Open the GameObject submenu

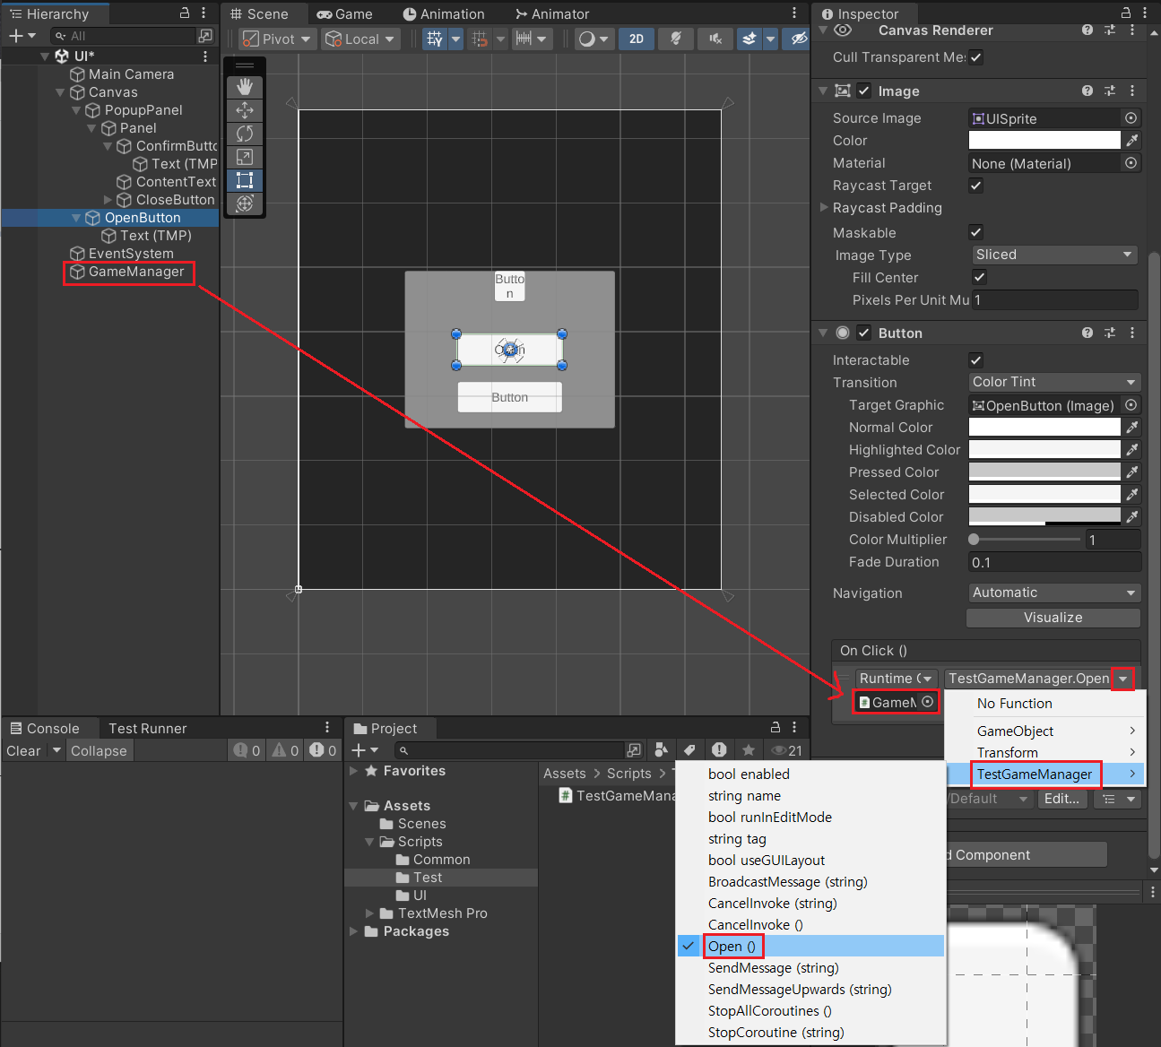(1045, 731)
